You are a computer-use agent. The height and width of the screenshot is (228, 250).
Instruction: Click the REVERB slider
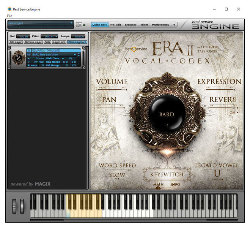coord(224,108)
